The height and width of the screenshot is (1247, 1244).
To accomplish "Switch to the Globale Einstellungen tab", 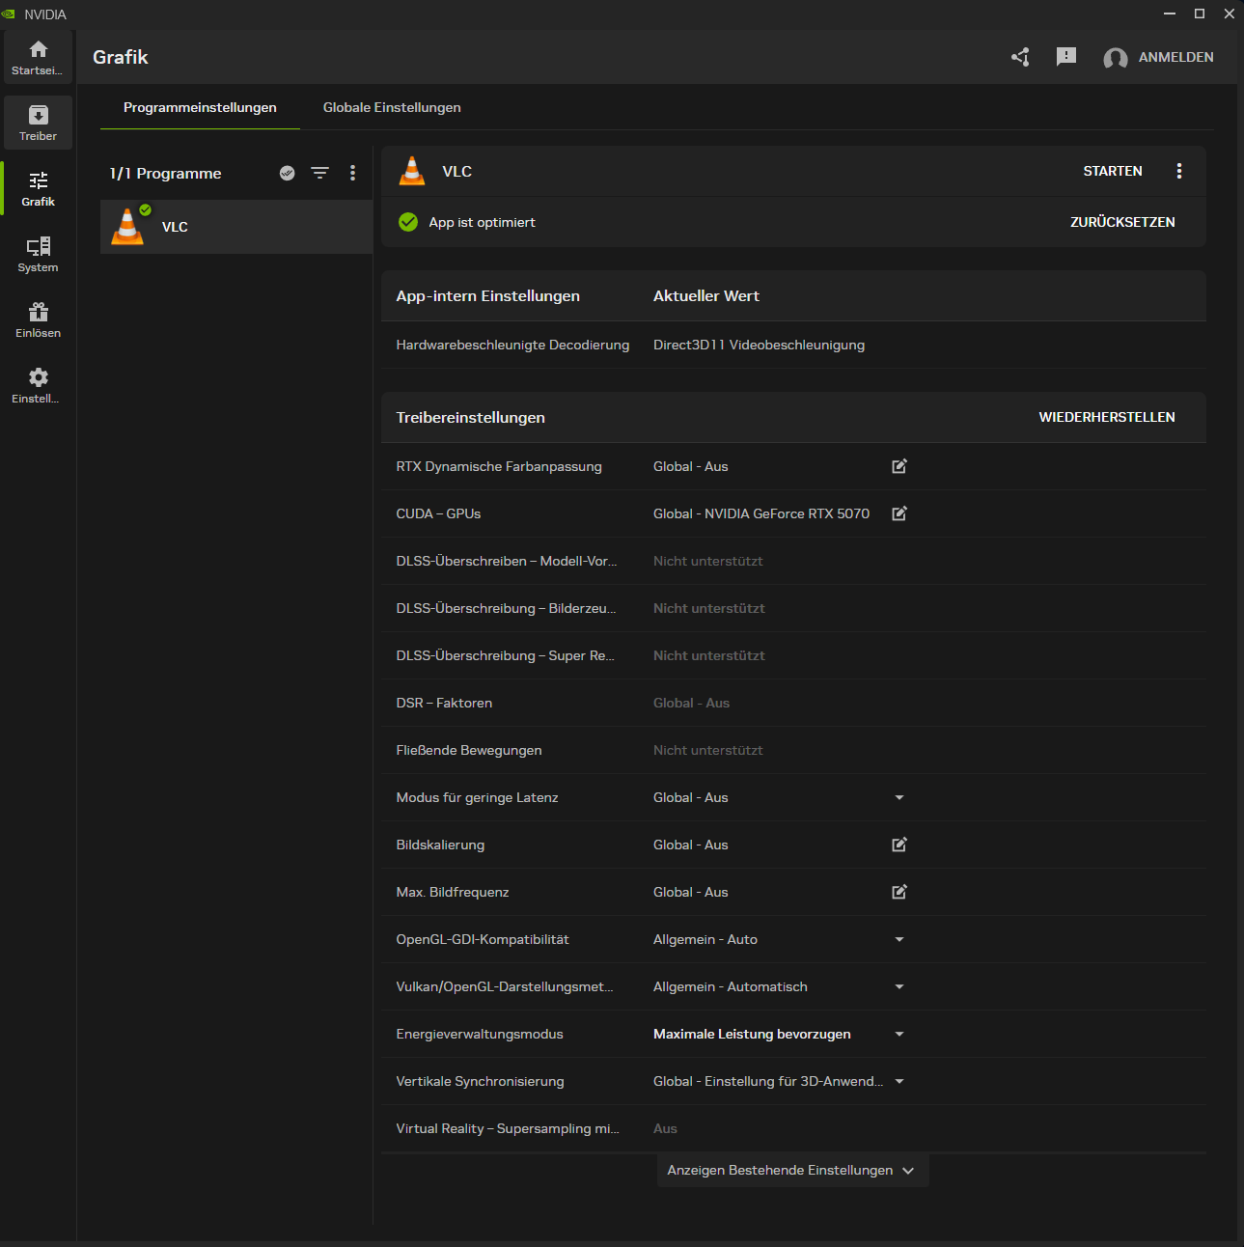I will coord(392,107).
